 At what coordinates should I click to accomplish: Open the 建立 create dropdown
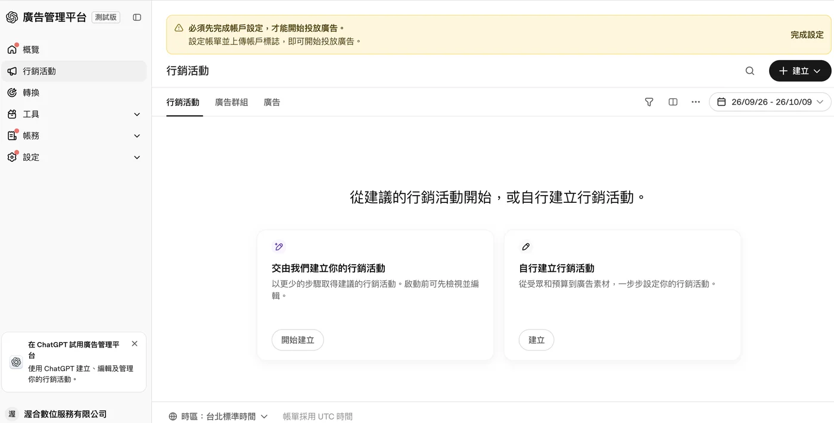pos(800,71)
